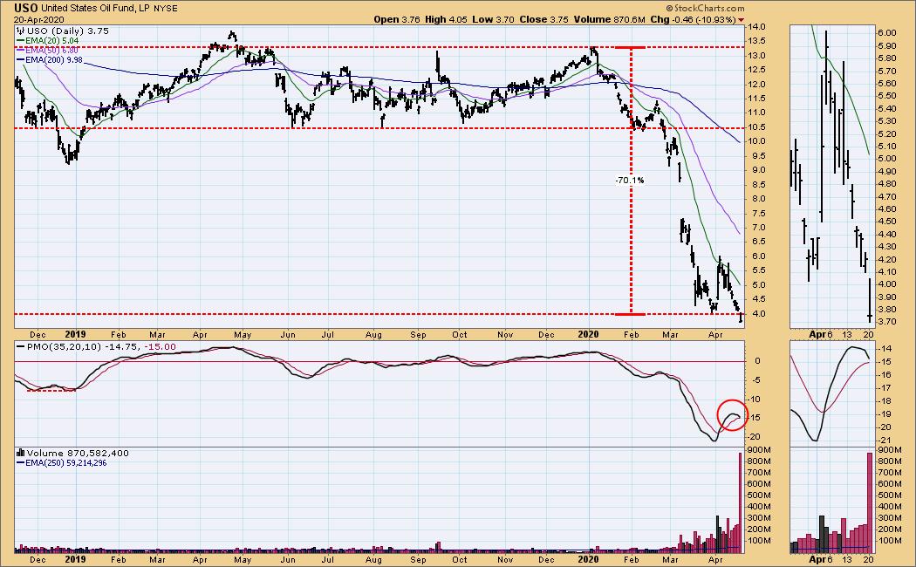Click the 6.00 label on the zoomed price axis
This screenshot has height=567, width=916.
(887, 33)
